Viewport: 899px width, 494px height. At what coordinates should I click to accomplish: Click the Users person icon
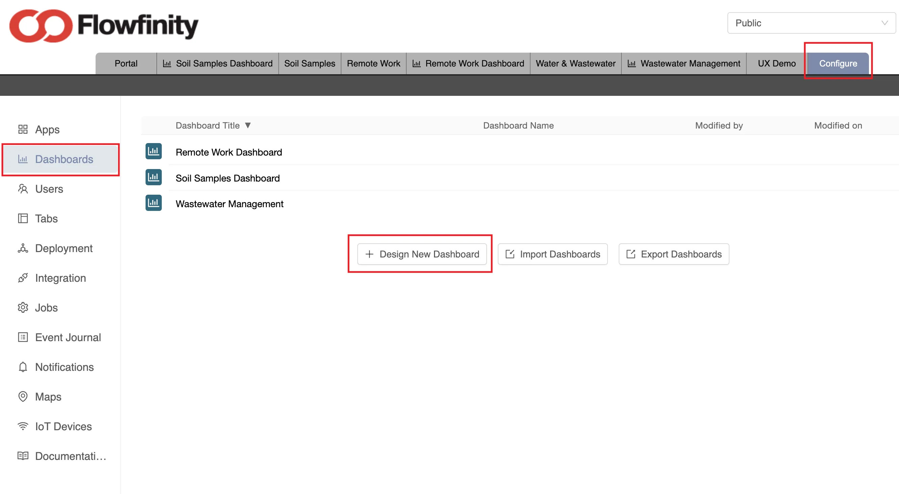point(23,189)
